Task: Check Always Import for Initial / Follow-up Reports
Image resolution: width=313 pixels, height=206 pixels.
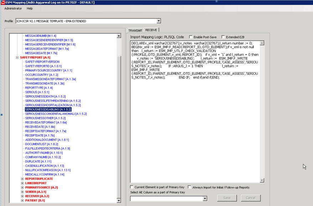Action: click(189, 187)
